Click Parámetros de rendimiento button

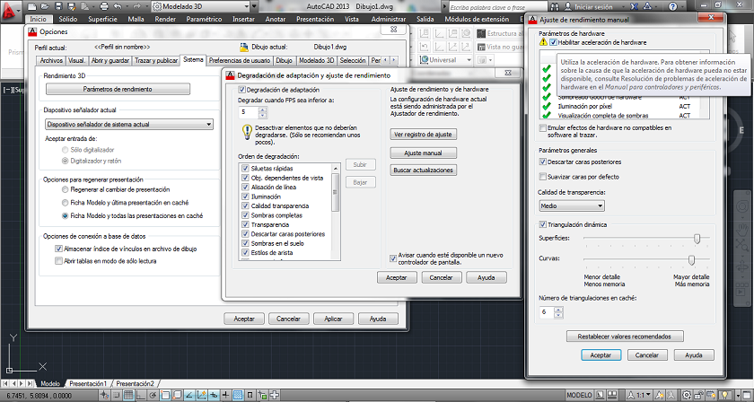click(118, 90)
